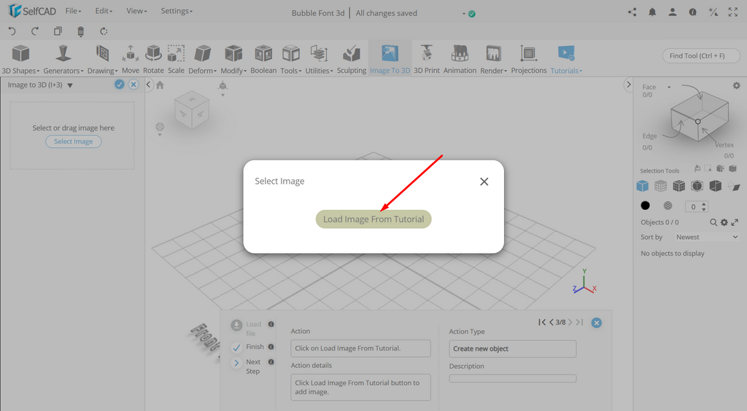Select the Sculpting tool
The image size is (747, 411).
(352, 60)
